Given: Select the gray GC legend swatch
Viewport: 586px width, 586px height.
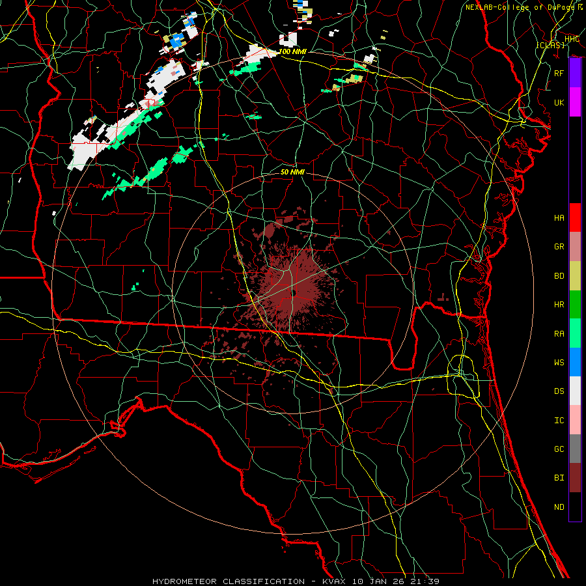Looking at the screenshot, I should [575, 449].
